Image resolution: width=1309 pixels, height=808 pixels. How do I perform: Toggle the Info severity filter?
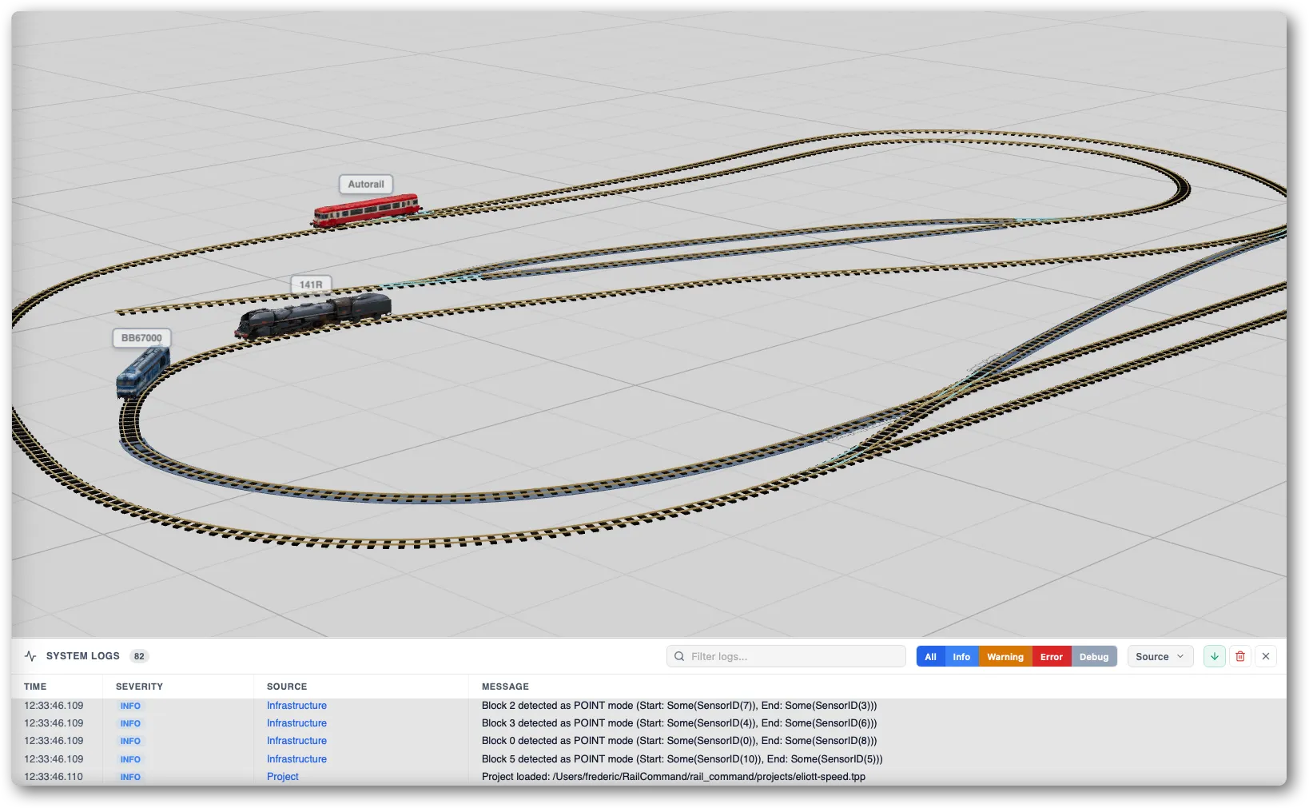(x=961, y=657)
